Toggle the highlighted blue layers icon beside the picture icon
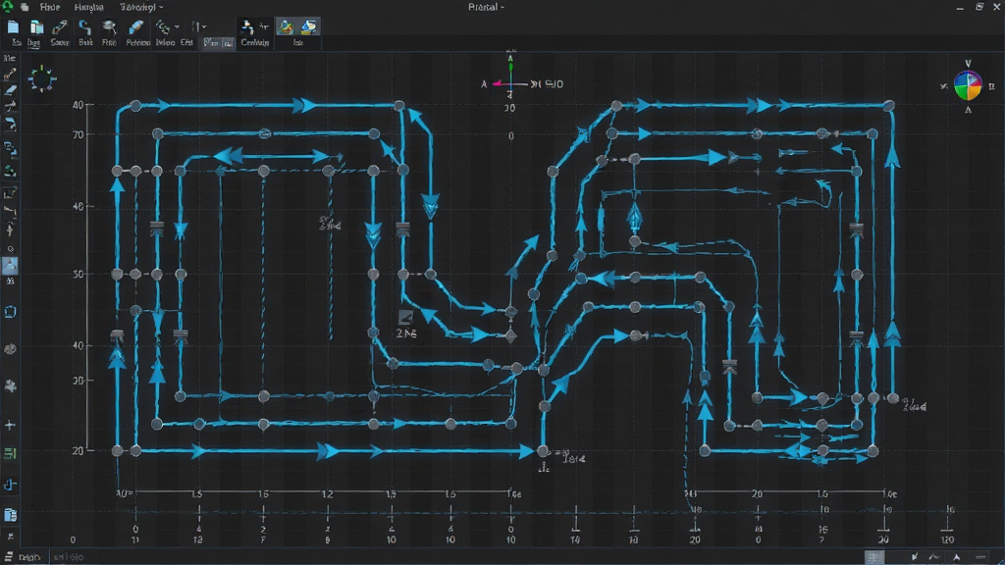Screen dimensions: 1005x565 click(x=309, y=26)
